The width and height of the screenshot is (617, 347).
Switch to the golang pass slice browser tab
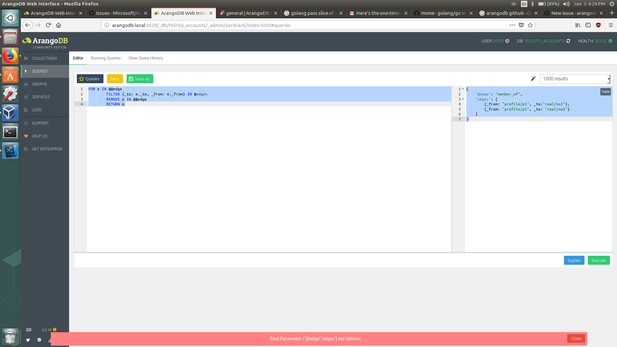[x=314, y=13]
